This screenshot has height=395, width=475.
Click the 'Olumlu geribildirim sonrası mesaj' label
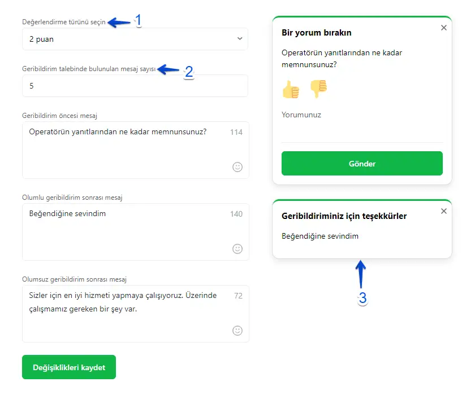tap(72, 197)
